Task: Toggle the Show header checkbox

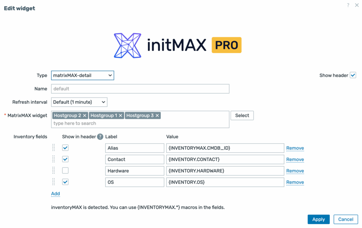Action: [353, 75]
